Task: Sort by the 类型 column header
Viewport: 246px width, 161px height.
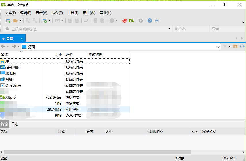Action: (x=75, y=54)
